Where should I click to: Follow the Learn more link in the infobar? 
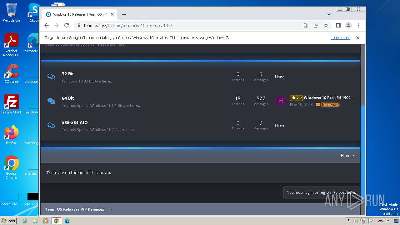tap(340, 38)
